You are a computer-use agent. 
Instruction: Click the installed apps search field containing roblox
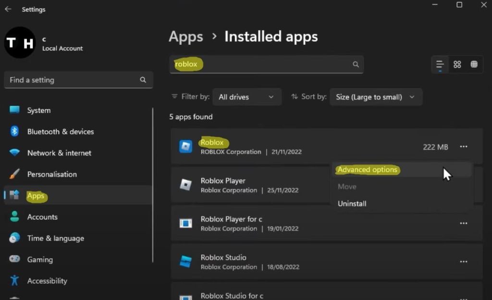(266, 64)
